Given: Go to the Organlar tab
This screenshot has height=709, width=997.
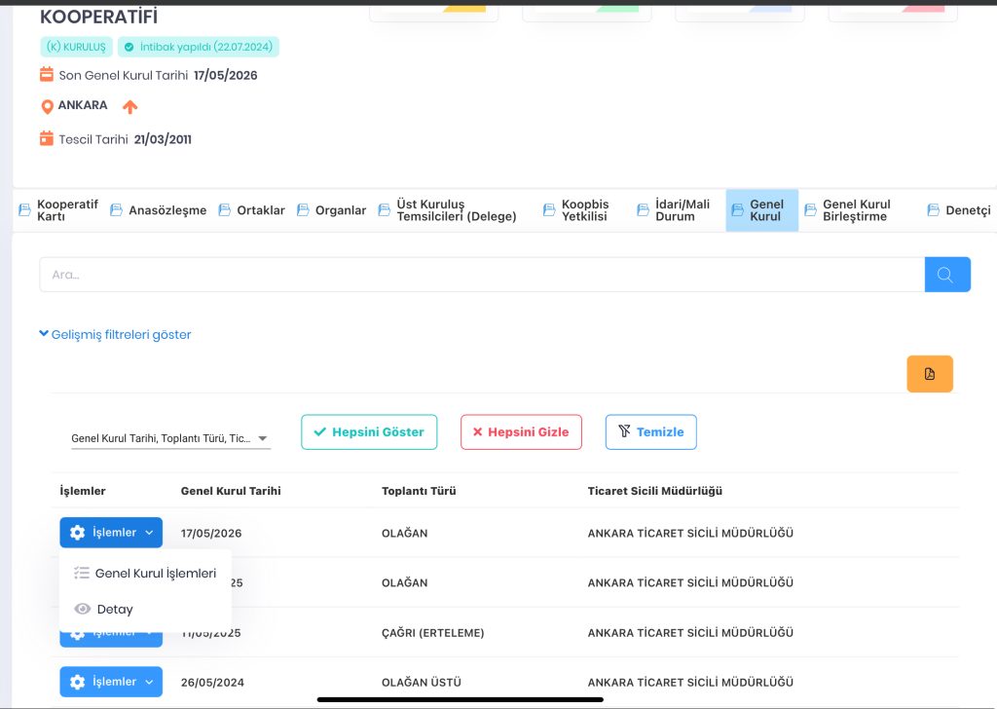Looking at the screenshot, I should coord(332,210).
